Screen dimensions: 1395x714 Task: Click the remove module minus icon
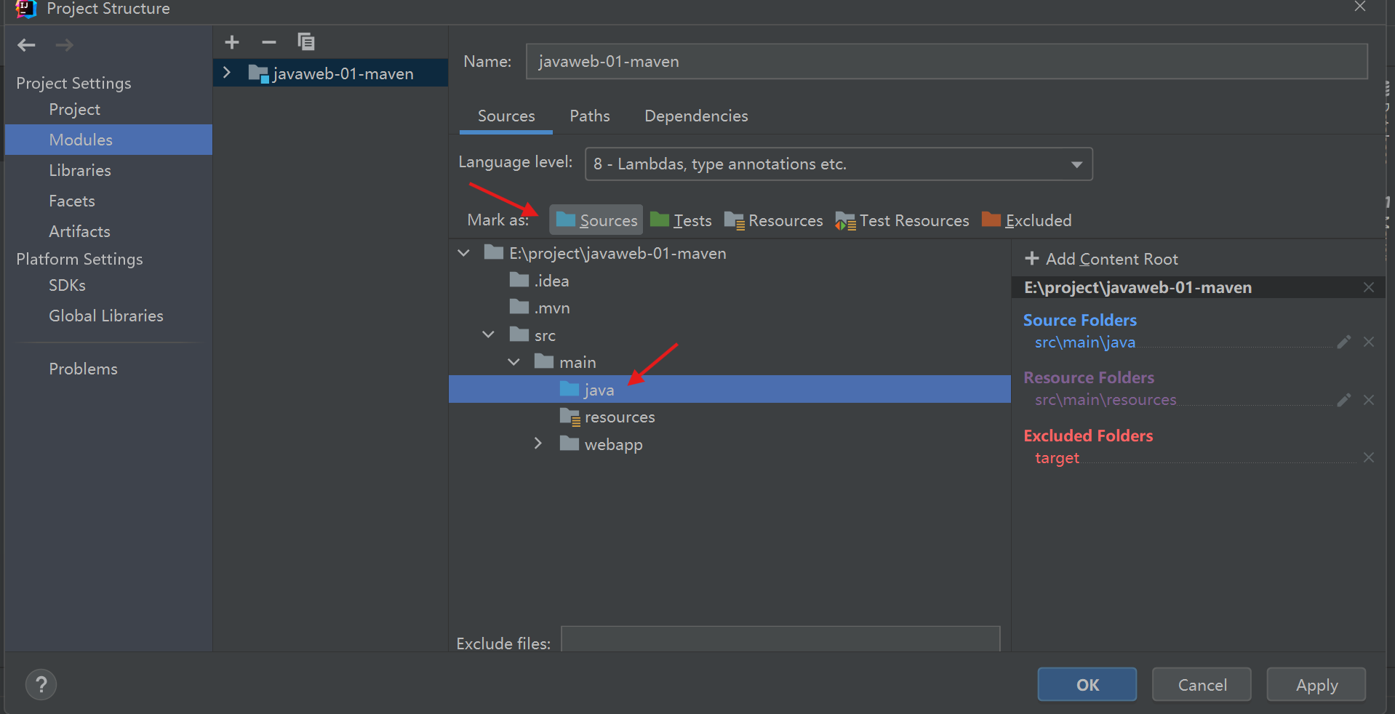pyautogui.click(x=269, y=42)
